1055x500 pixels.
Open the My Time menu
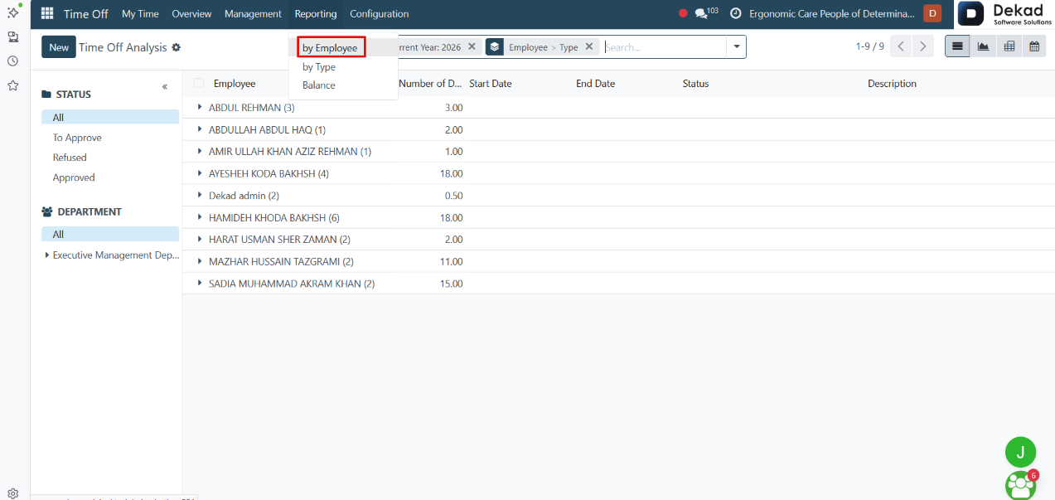pos(140,13)
